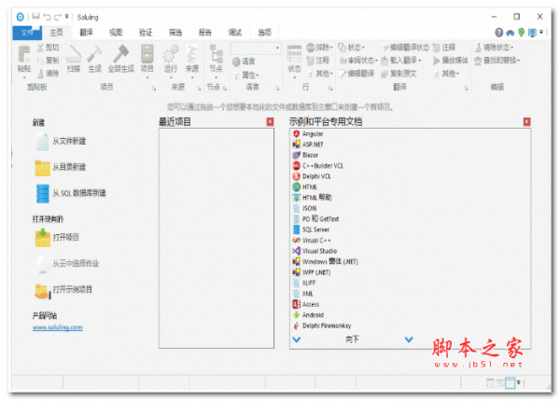Screen dimensions: 560x401
Task: Click the Node (节点) tree icon
Action: pyautogui.click(x=217, y=53)
